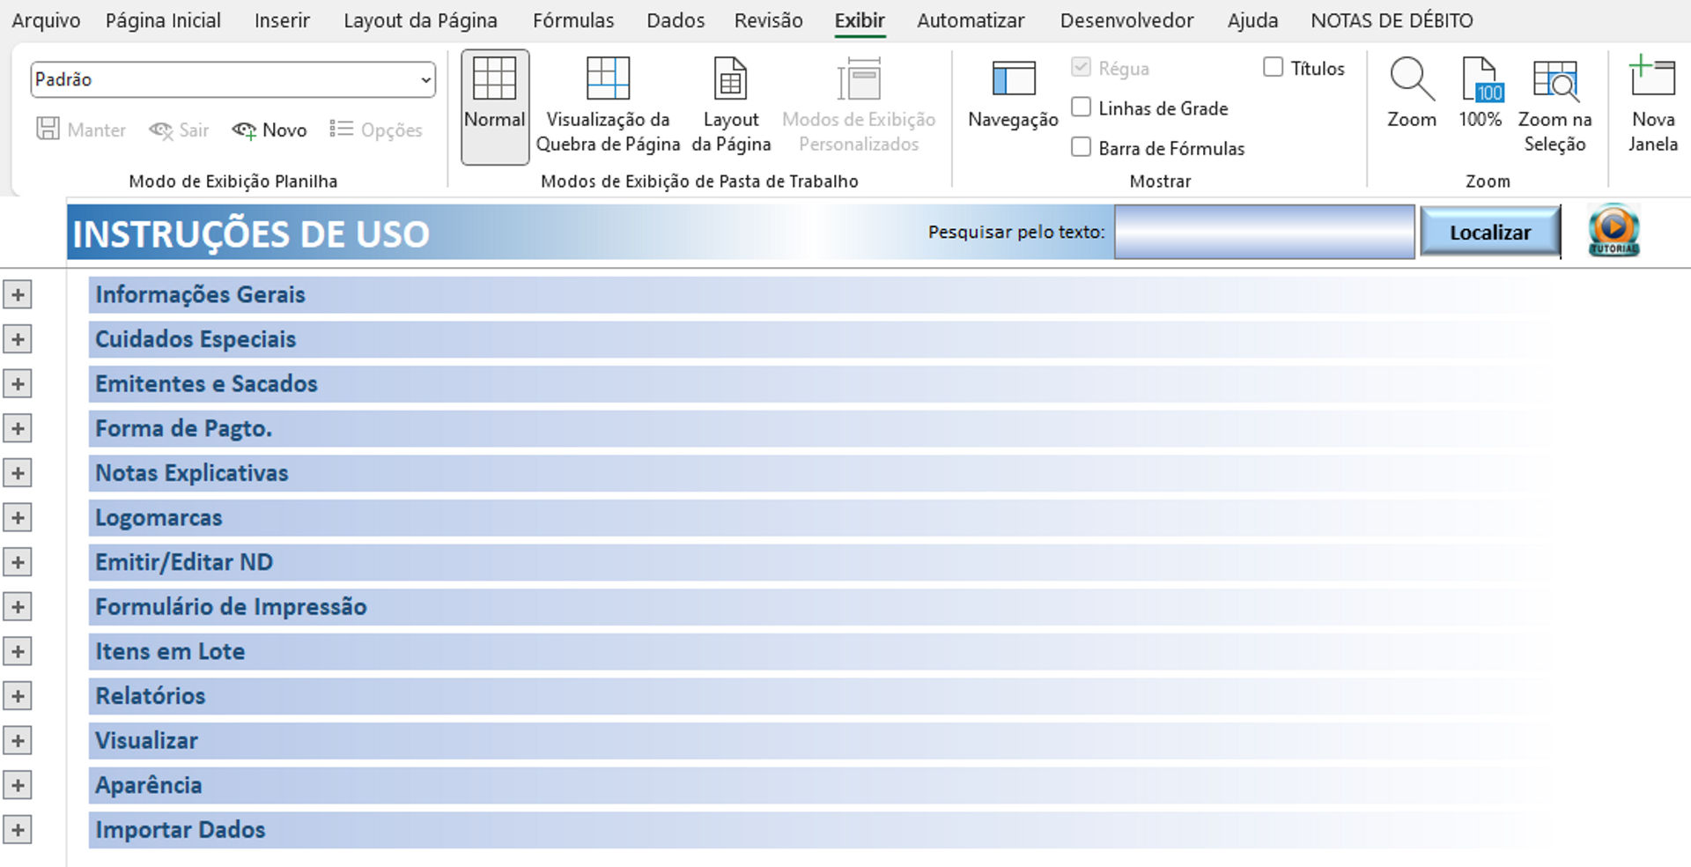Open the Arquivo menu
1691x867 pixels.
point(46,20)
